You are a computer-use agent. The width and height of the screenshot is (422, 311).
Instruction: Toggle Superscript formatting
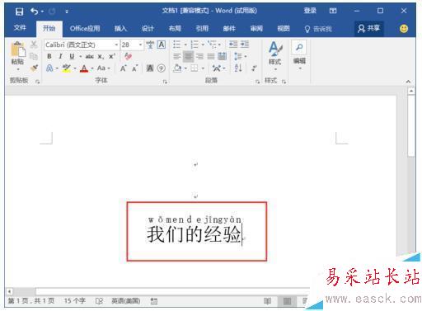(111, 56)
